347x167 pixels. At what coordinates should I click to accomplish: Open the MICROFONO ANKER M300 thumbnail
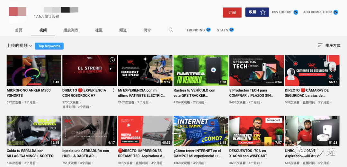[x=34, y=70]
